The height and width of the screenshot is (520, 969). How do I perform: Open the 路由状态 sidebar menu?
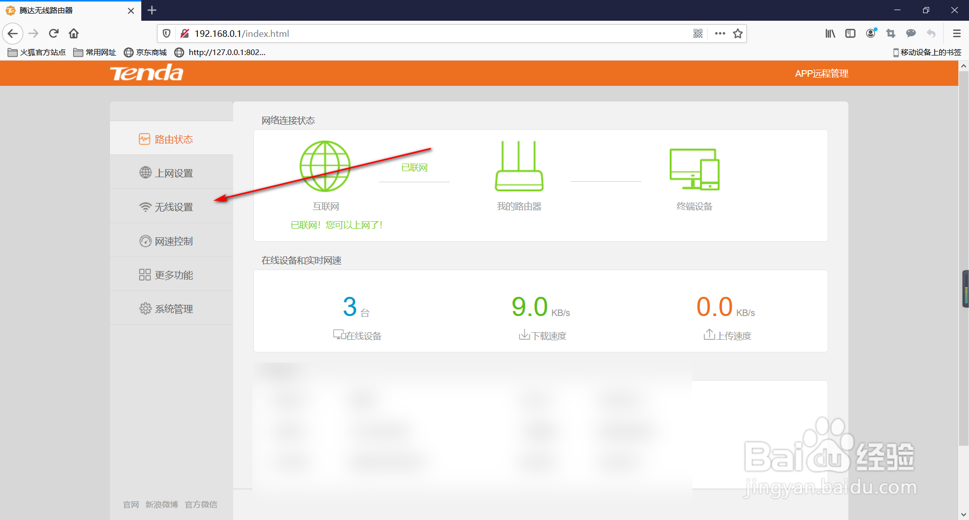[x=172, y=139]
